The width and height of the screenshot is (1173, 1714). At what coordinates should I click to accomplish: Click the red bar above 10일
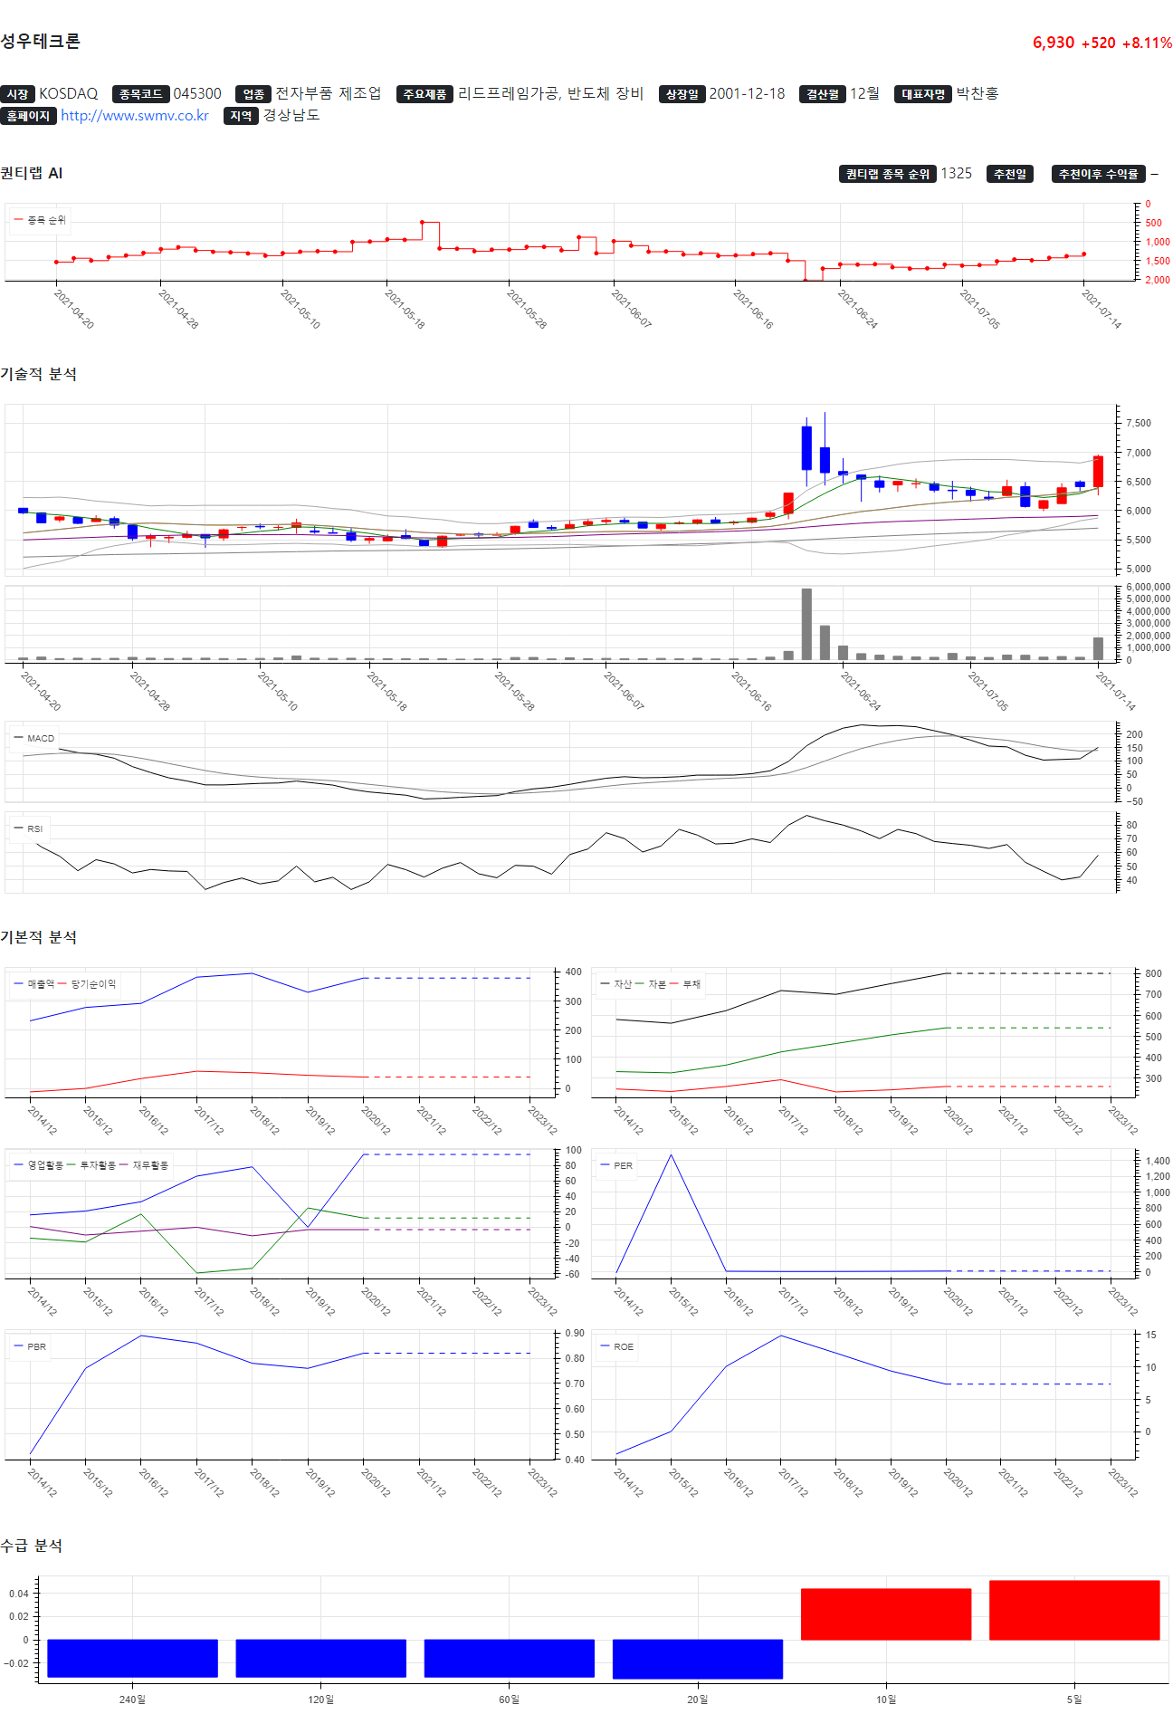[886, 1614]
